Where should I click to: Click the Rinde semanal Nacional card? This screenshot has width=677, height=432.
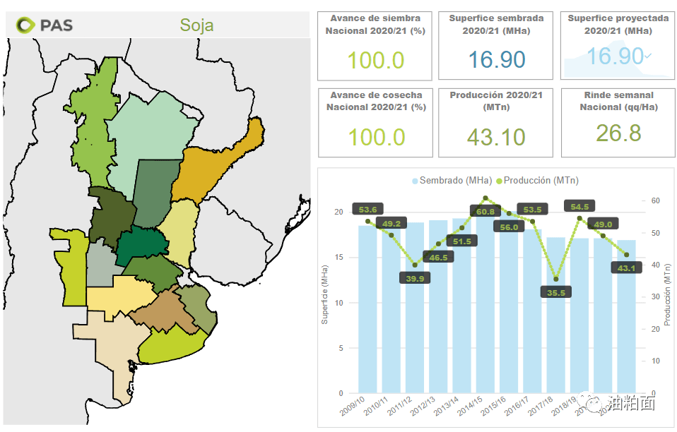pos(618,122)
